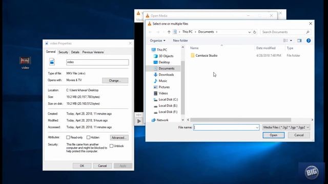This screenshot has height=184, width=328.
Task: Switch to the Details tab
Action: tap(75, 52)
